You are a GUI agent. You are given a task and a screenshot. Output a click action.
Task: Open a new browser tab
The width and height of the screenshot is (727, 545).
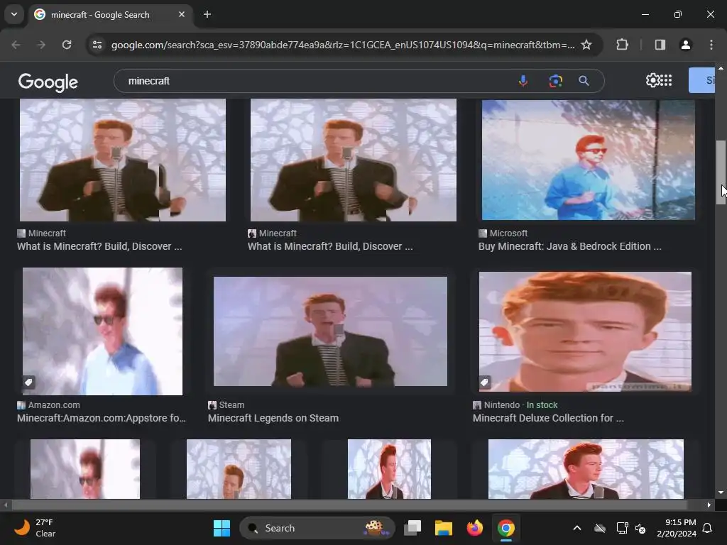pos(207,14)
